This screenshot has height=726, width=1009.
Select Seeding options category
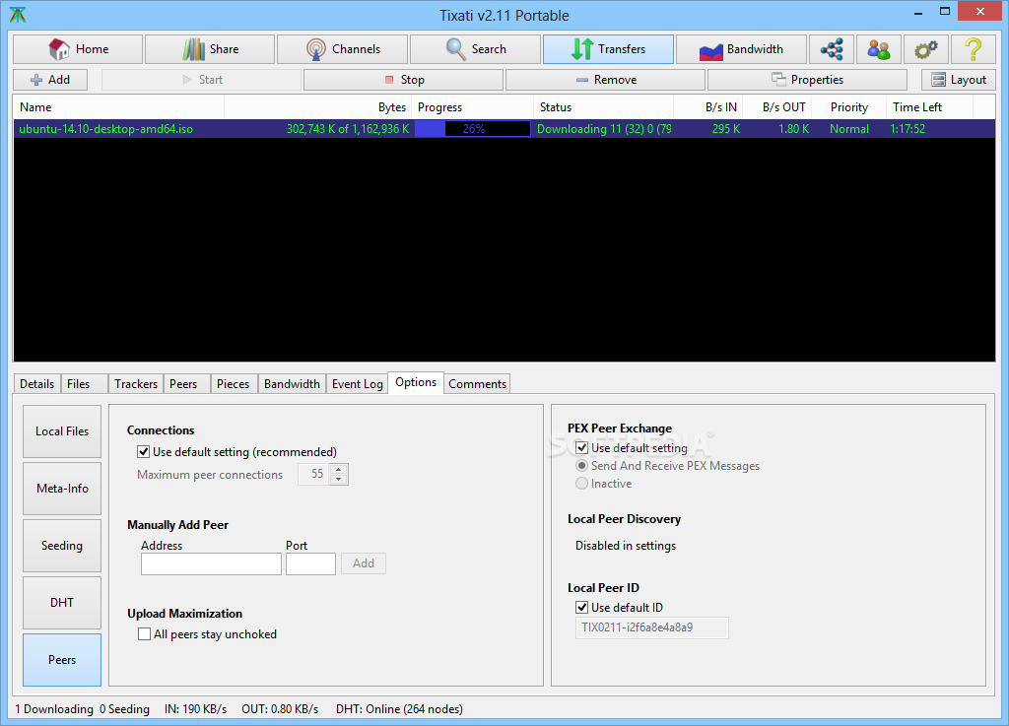click(x=62, y=546)
